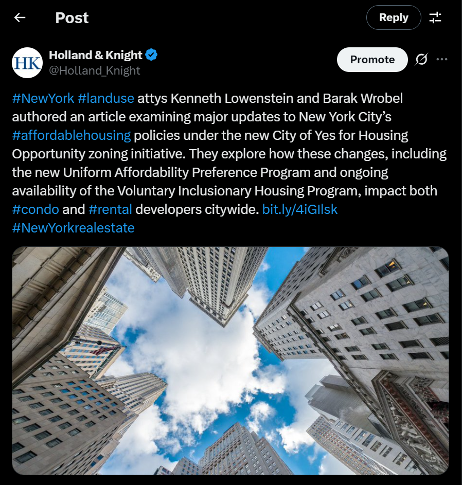Viewport: 462px width, 485px height.
Task: Open the #affordablehousing hashtag
Action: [72, 135]
